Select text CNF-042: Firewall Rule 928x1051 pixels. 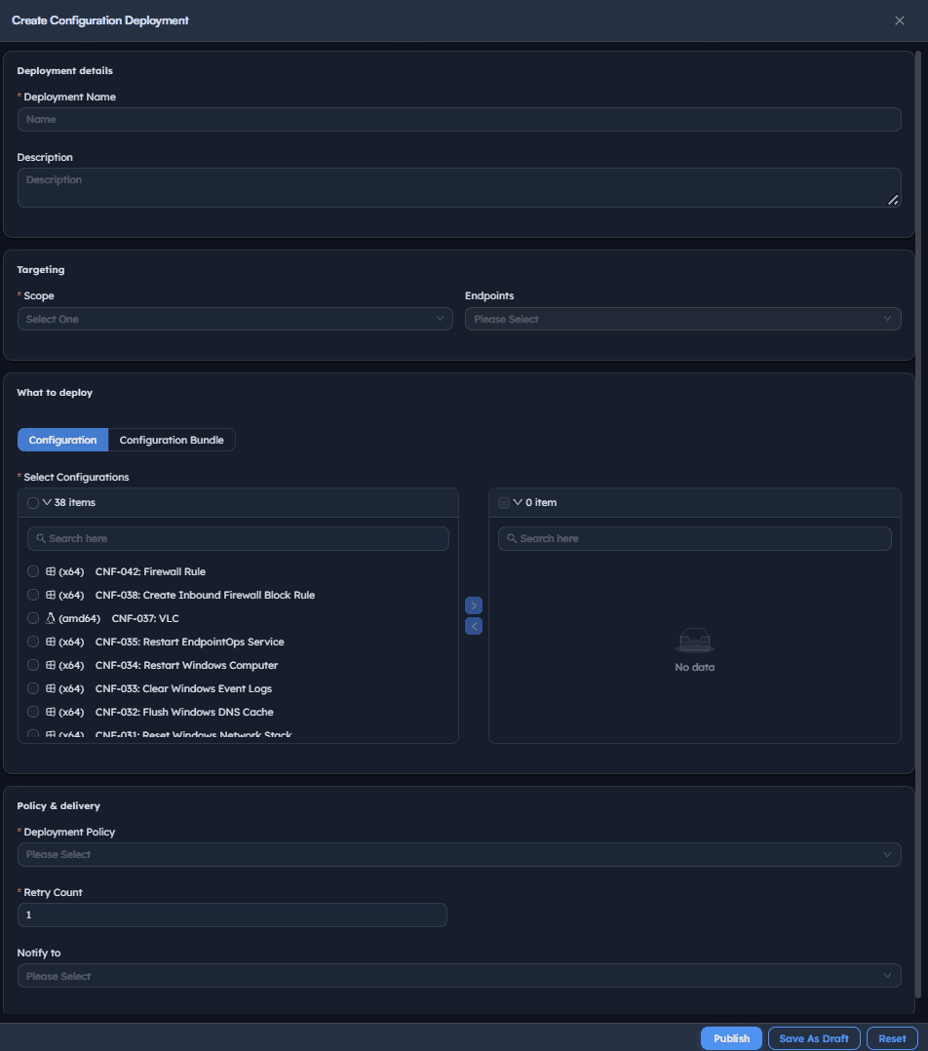click(x=151, y=571)
